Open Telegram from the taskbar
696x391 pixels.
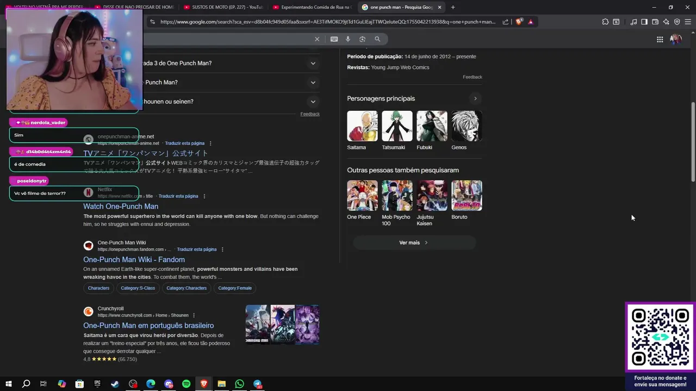tap(257, 384)
